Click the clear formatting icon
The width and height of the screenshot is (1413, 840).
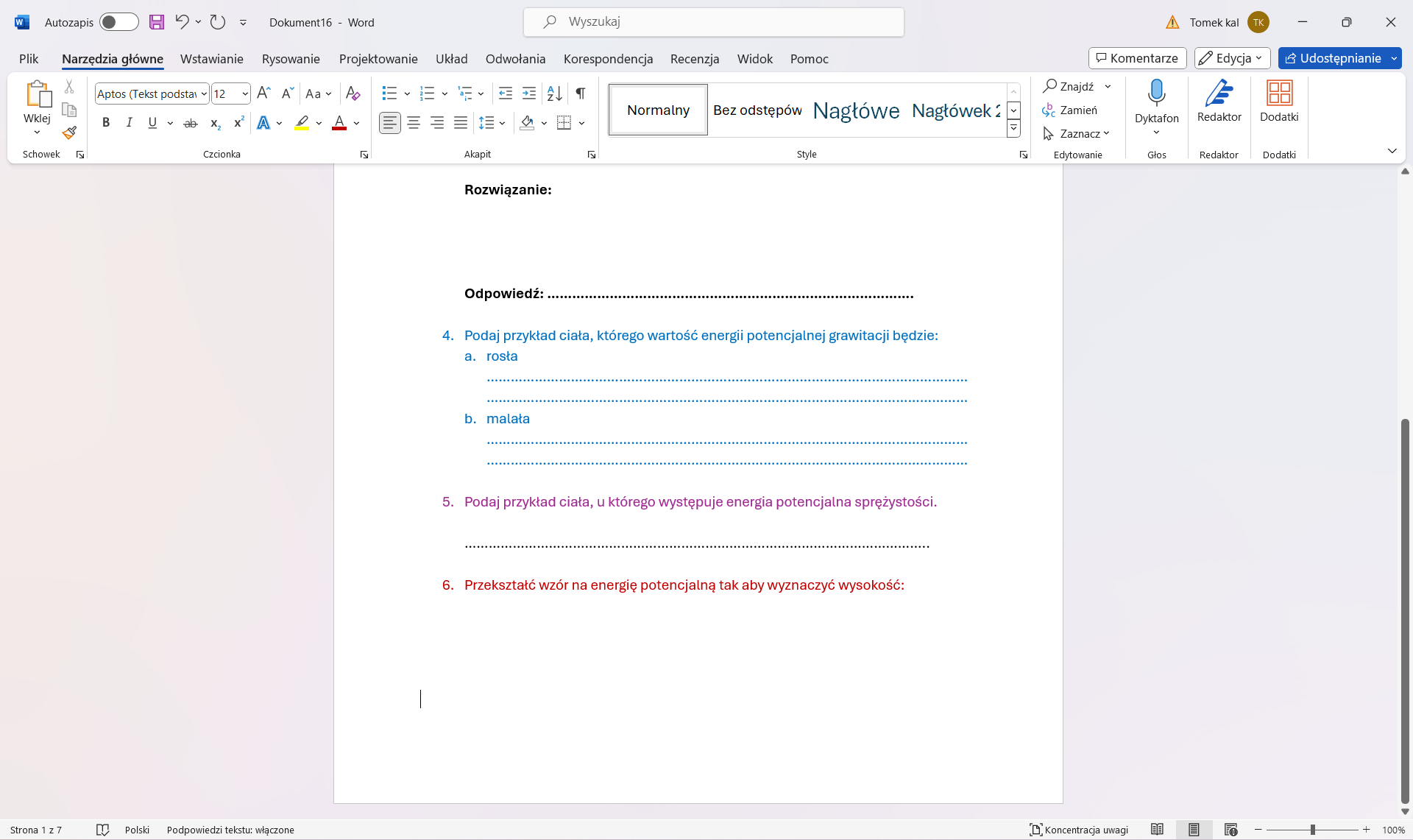click(353, 93)
